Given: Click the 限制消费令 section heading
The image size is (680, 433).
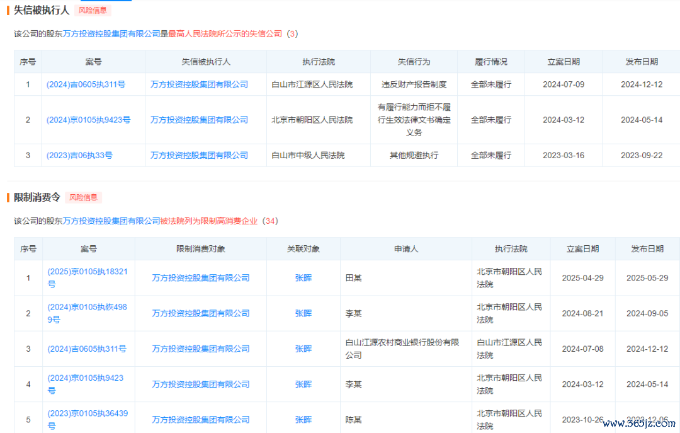Looking at the screenshot, I should pos(37,197).
